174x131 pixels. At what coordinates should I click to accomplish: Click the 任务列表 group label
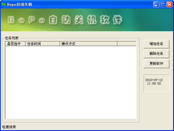point(12,38)
